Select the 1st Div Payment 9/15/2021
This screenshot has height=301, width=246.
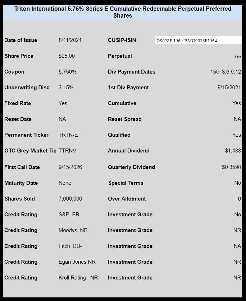[x=229, y=88]
